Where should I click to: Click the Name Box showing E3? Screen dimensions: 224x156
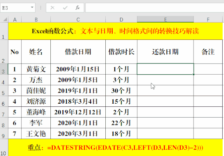(x=18, y=8)
